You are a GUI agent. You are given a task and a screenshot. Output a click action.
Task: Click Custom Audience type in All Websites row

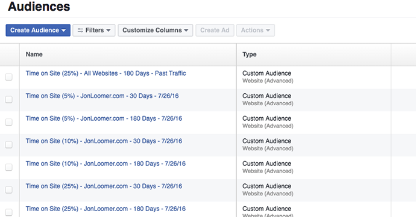pyautogui.click(x=266, y=73)
